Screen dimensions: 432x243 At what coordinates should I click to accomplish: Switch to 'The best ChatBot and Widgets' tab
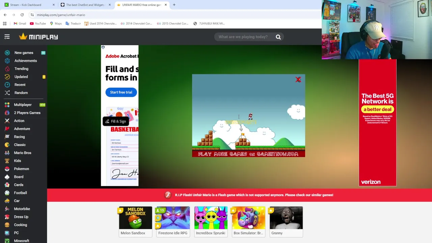(85, 5)
